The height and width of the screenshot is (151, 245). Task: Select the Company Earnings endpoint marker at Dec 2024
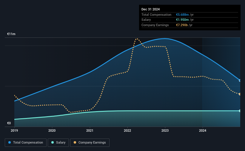pyautogui.click(x=240, y=94)
